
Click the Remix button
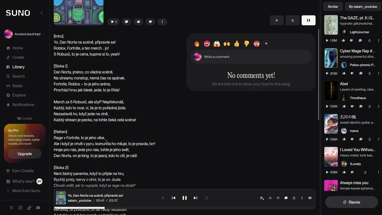click(x=352, y=202)
